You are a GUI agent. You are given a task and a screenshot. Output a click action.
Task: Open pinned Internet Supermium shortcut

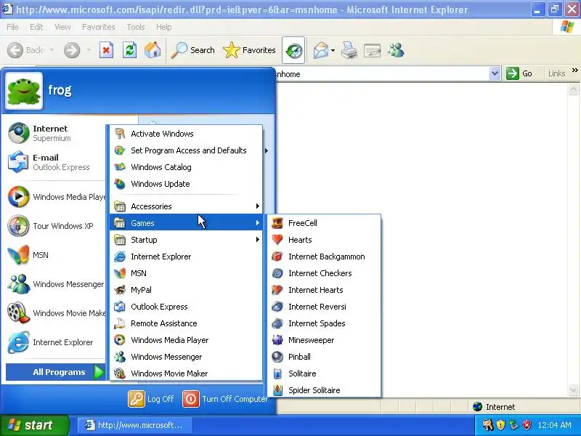56,133
